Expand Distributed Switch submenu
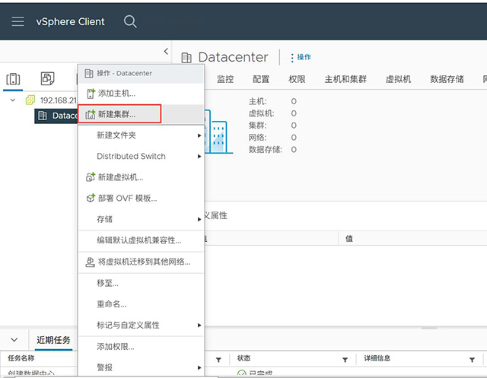The image size is (487, 378). pyautogui.click(x=141, y=156)
